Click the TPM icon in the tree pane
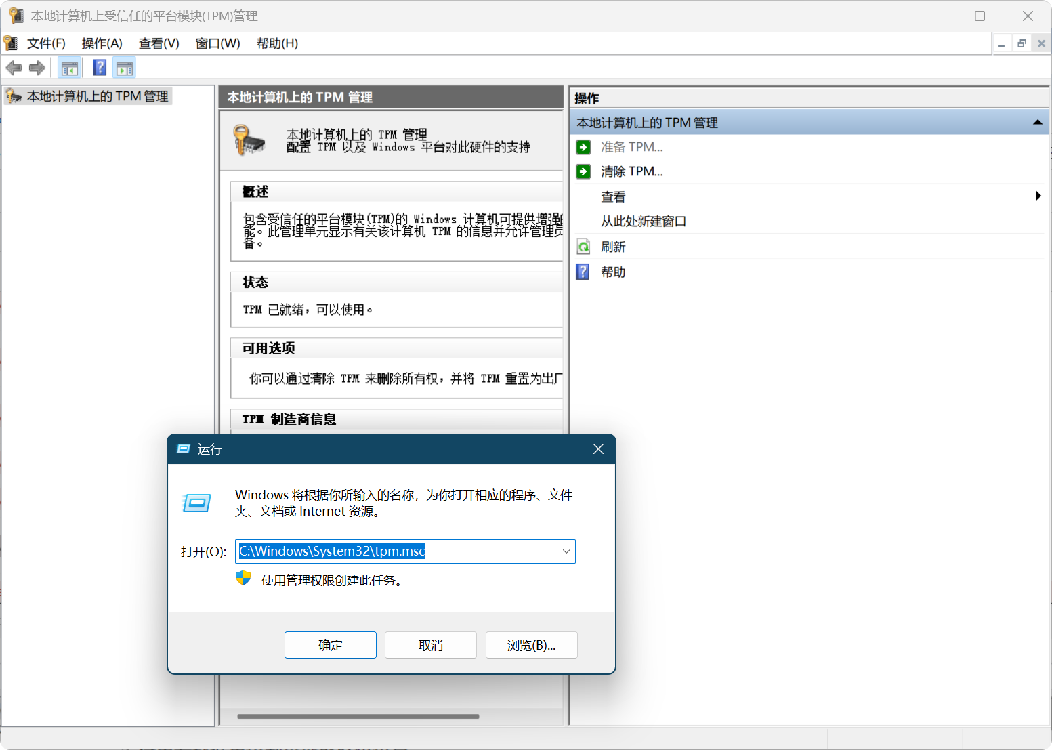1052x750 pixels. (x=14, y=96)
